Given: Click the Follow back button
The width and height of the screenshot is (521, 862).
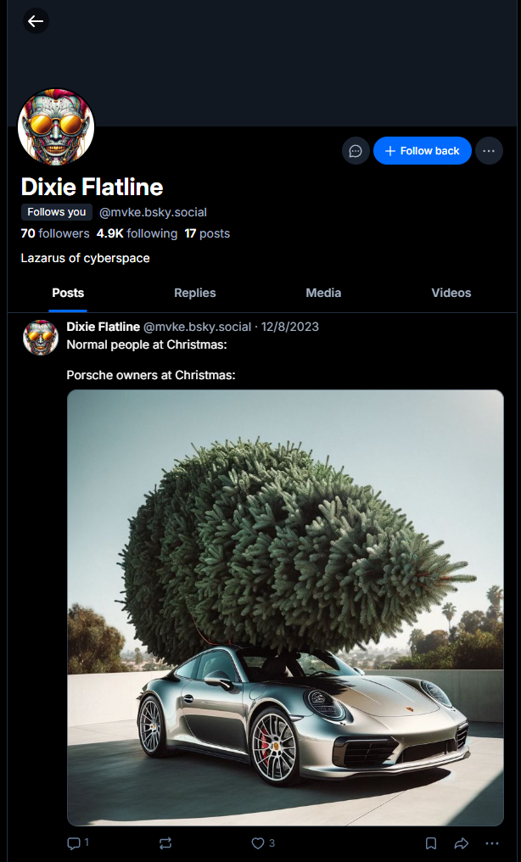Looking at the screenshot, I should pyautogui.click(x=422, y=151).
